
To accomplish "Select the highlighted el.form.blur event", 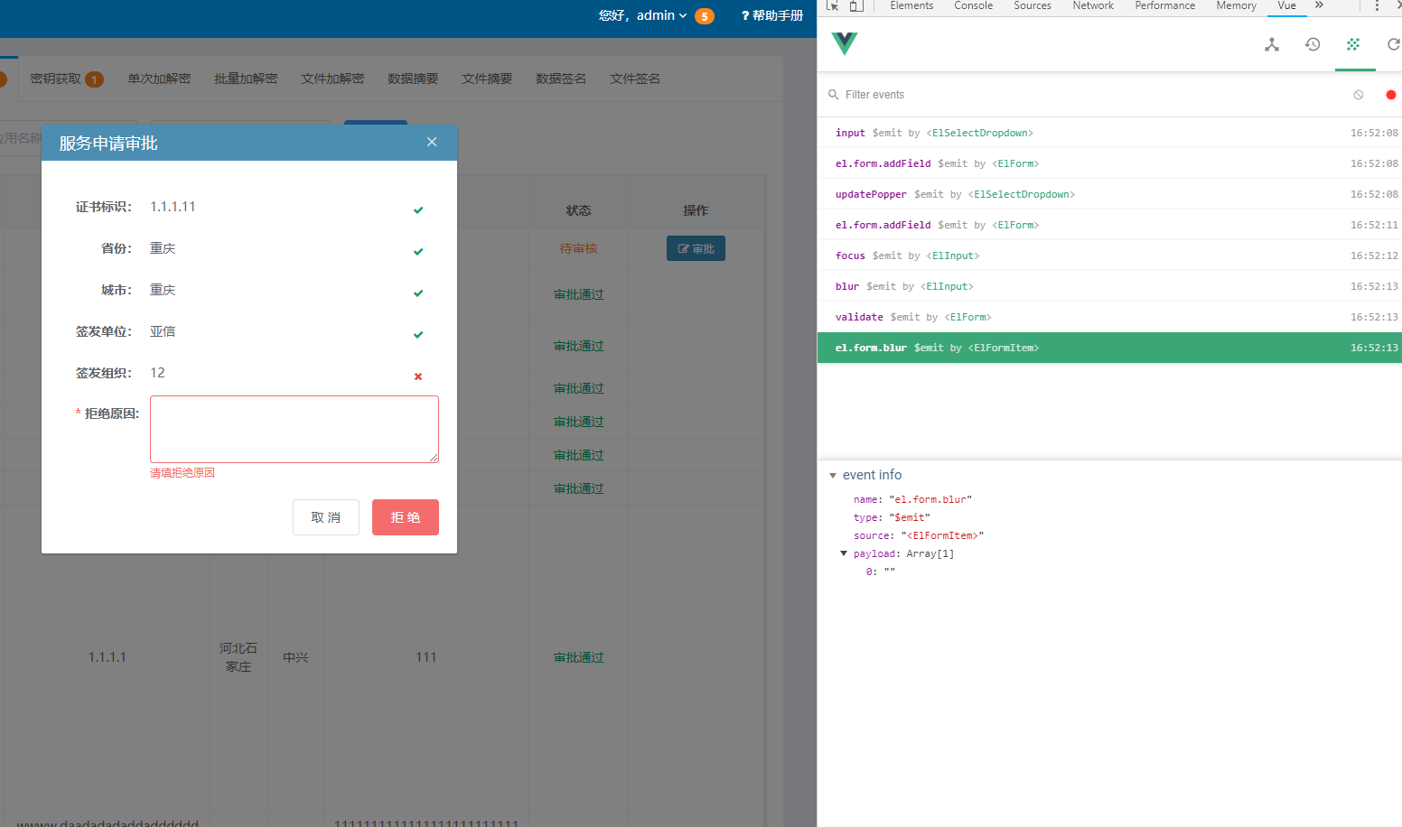I will click(x=1109, y=348).
